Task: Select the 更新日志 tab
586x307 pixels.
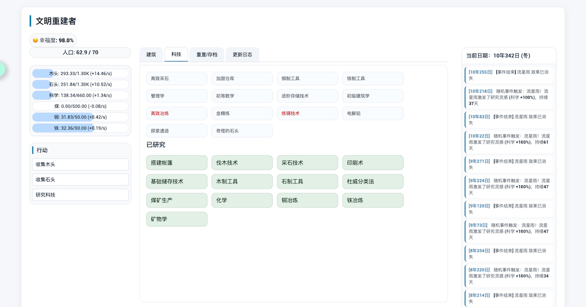Action: pos(242,54)
